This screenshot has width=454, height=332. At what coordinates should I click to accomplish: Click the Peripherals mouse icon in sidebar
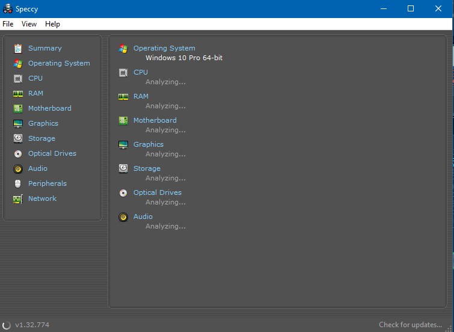tap(18, 183)
